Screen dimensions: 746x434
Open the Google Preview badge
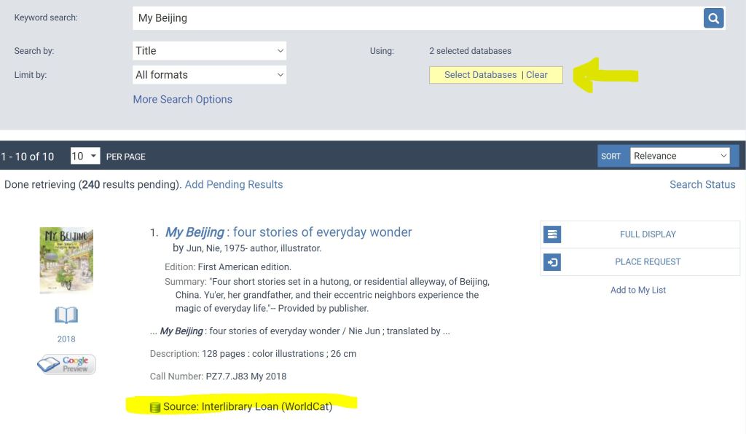66,364
